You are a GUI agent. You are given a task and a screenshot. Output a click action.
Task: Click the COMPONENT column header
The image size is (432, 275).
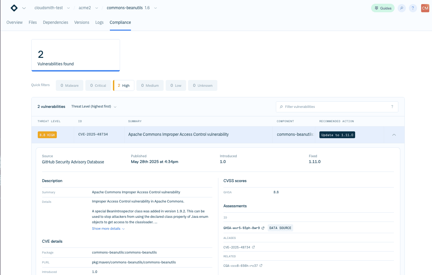(285, 121)
